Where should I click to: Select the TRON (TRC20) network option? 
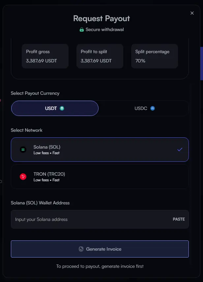click(x=100, y=177)
